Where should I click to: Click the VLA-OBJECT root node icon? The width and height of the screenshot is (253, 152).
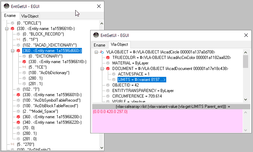point(102,52)
